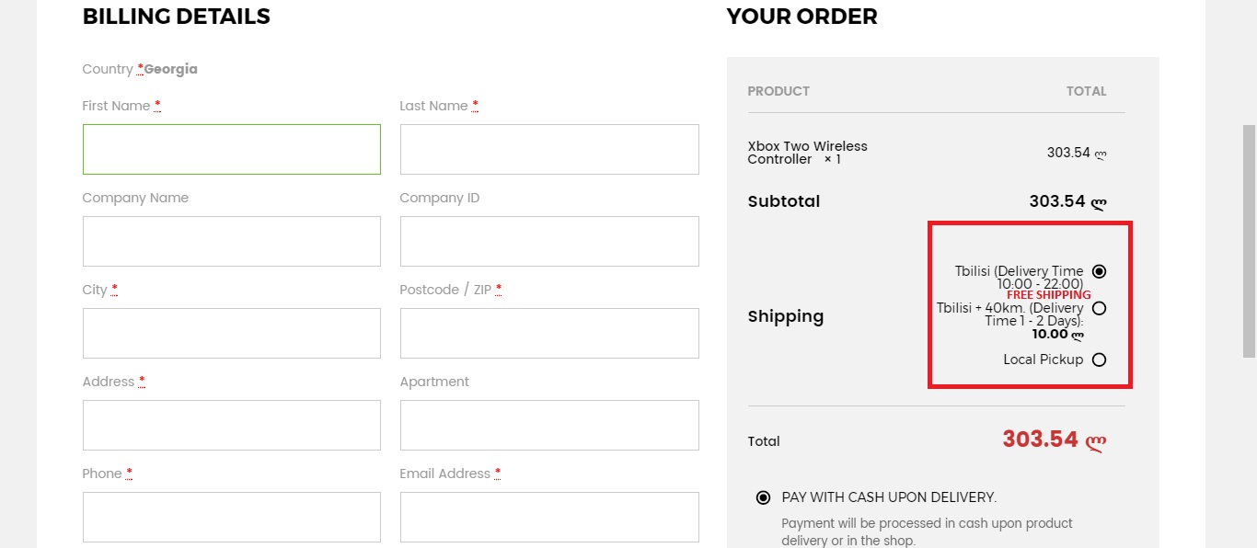Select Tbilisi free shipping radio option
The width and height of the screenshot is (1257, 548).
(x=1099, y=271)
